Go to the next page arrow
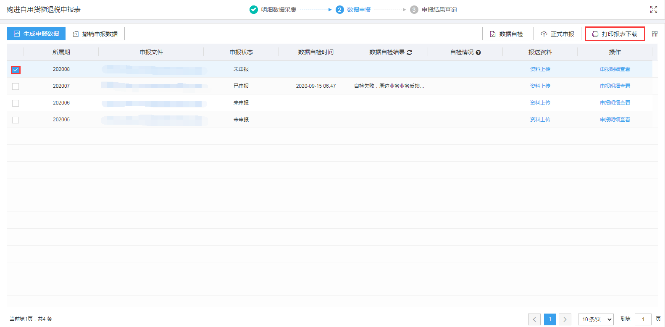This screenshot has width=665, height=327. pos(565,319)
